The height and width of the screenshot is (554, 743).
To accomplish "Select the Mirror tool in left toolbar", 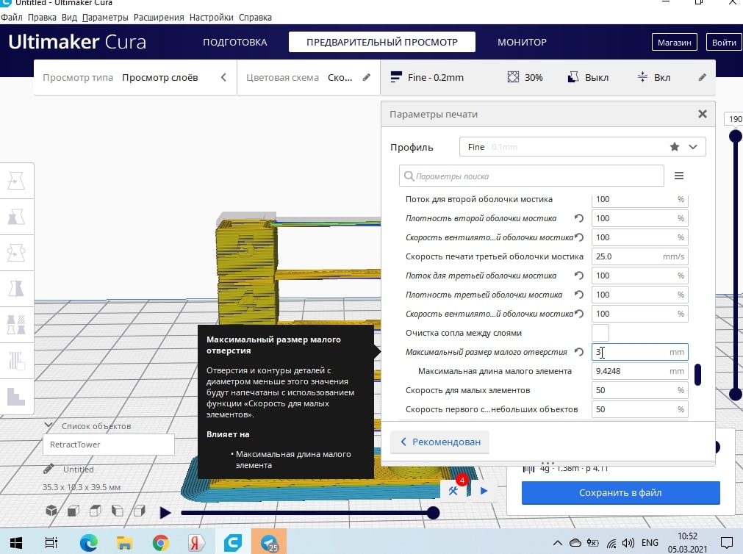I will click(17, 289).
